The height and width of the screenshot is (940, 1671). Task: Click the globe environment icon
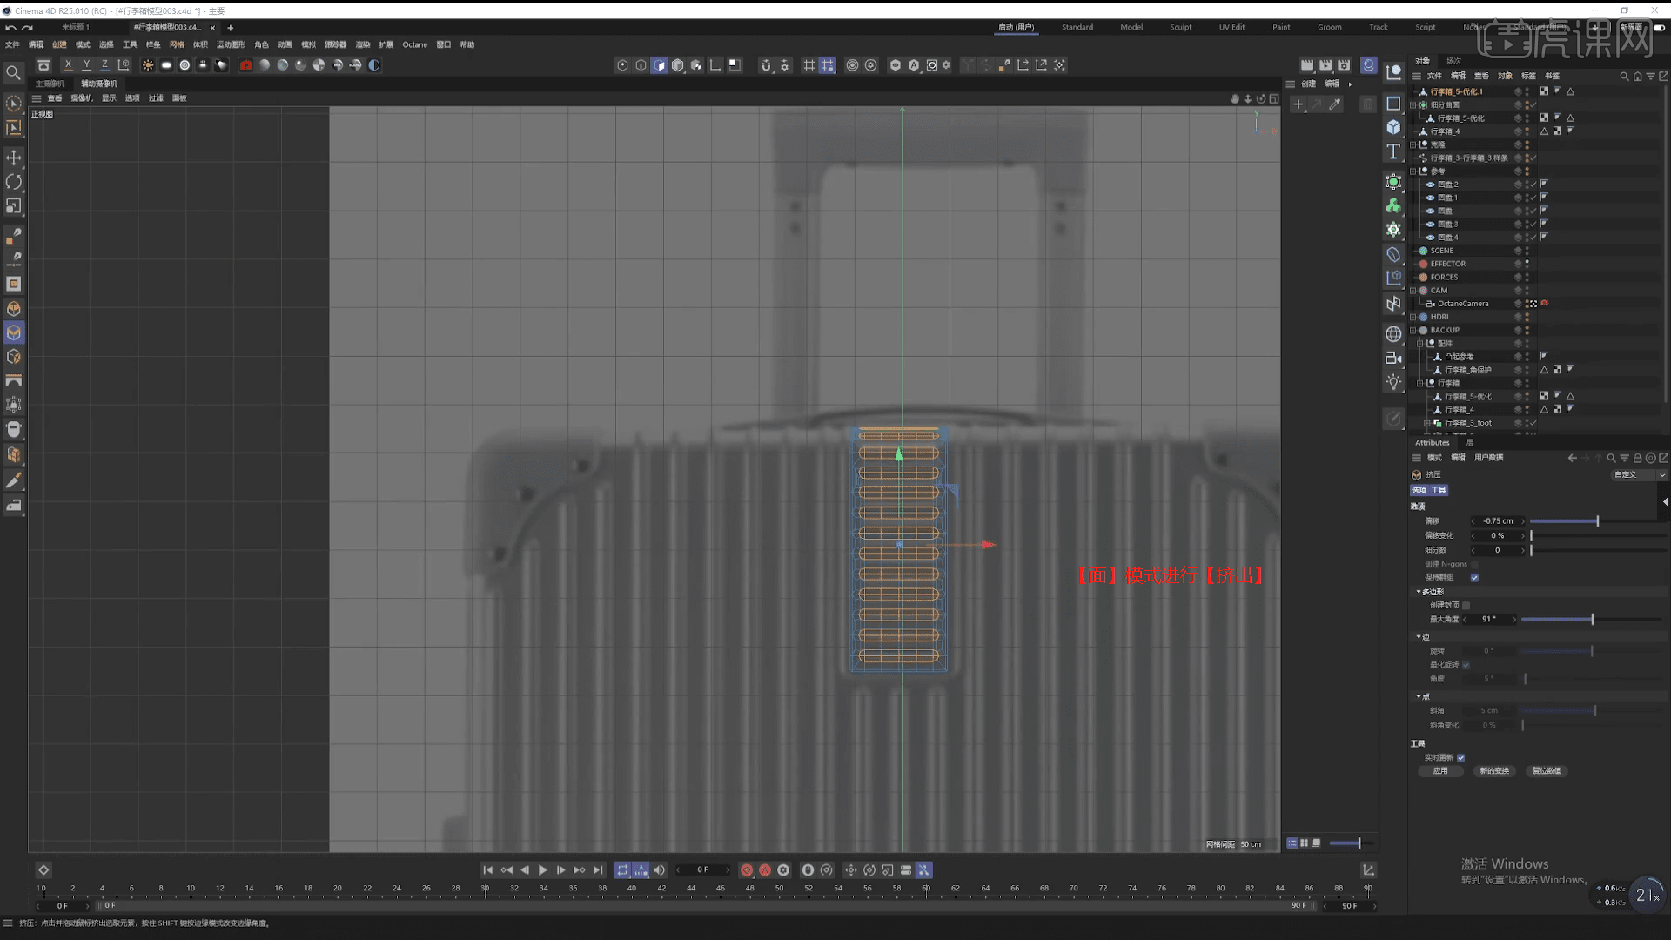(1393, 334)
